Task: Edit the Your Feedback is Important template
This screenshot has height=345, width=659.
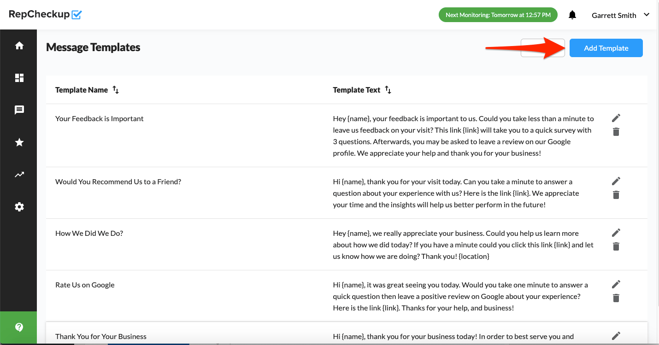Action: (616, 118)
